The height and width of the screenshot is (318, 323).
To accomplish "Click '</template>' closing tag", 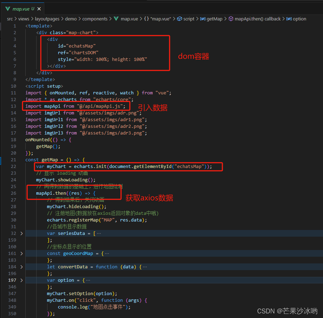I will tap(40, 79).
